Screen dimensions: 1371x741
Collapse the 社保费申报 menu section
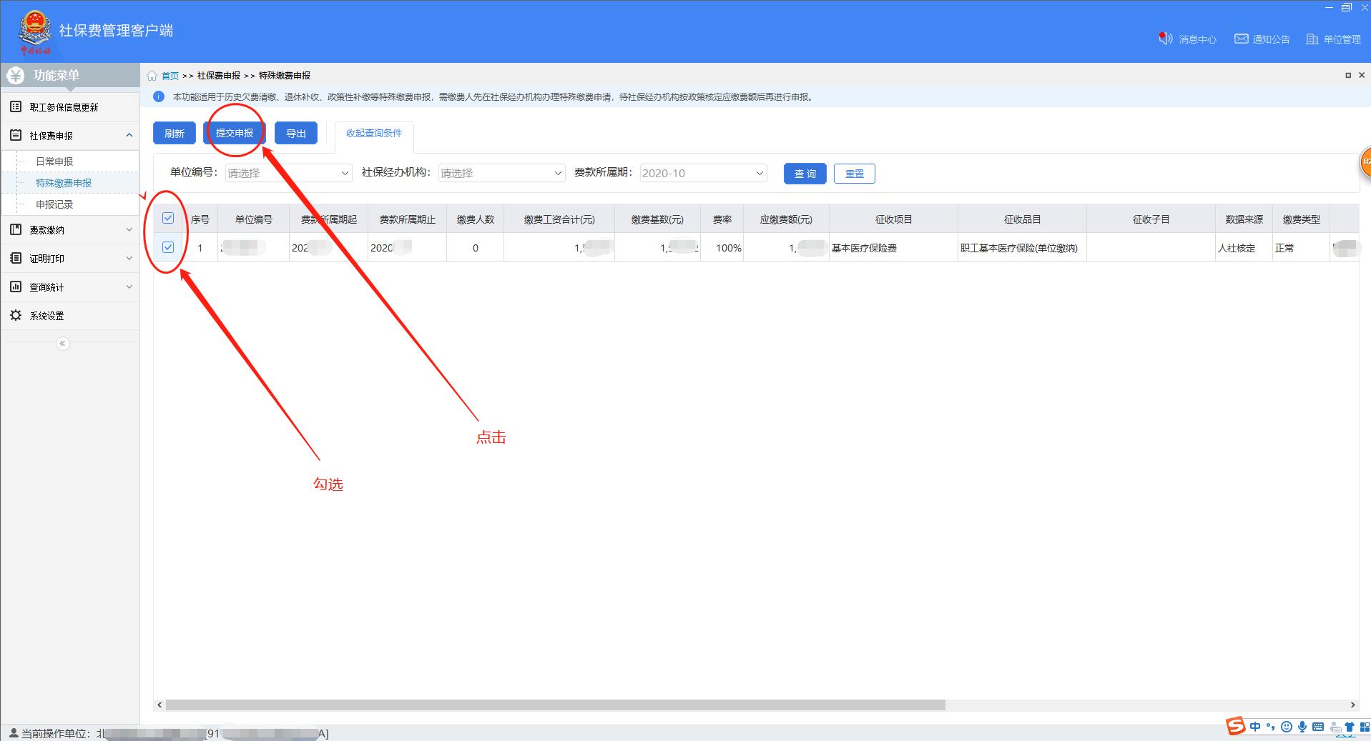coord(129,134)
